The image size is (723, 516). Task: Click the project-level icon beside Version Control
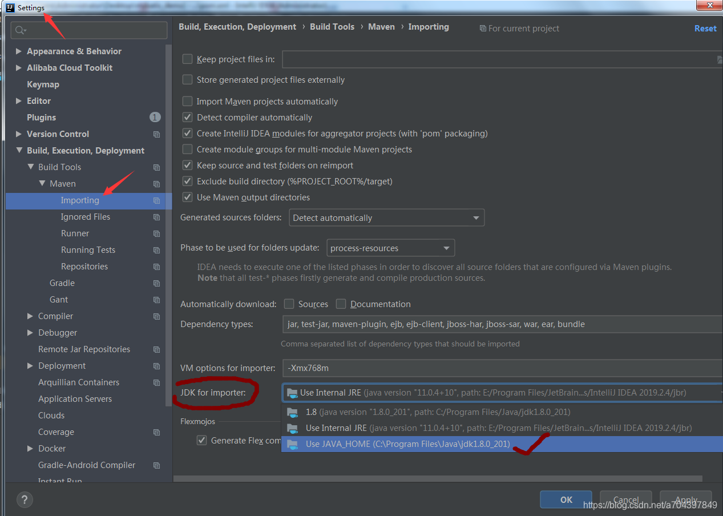156,134
